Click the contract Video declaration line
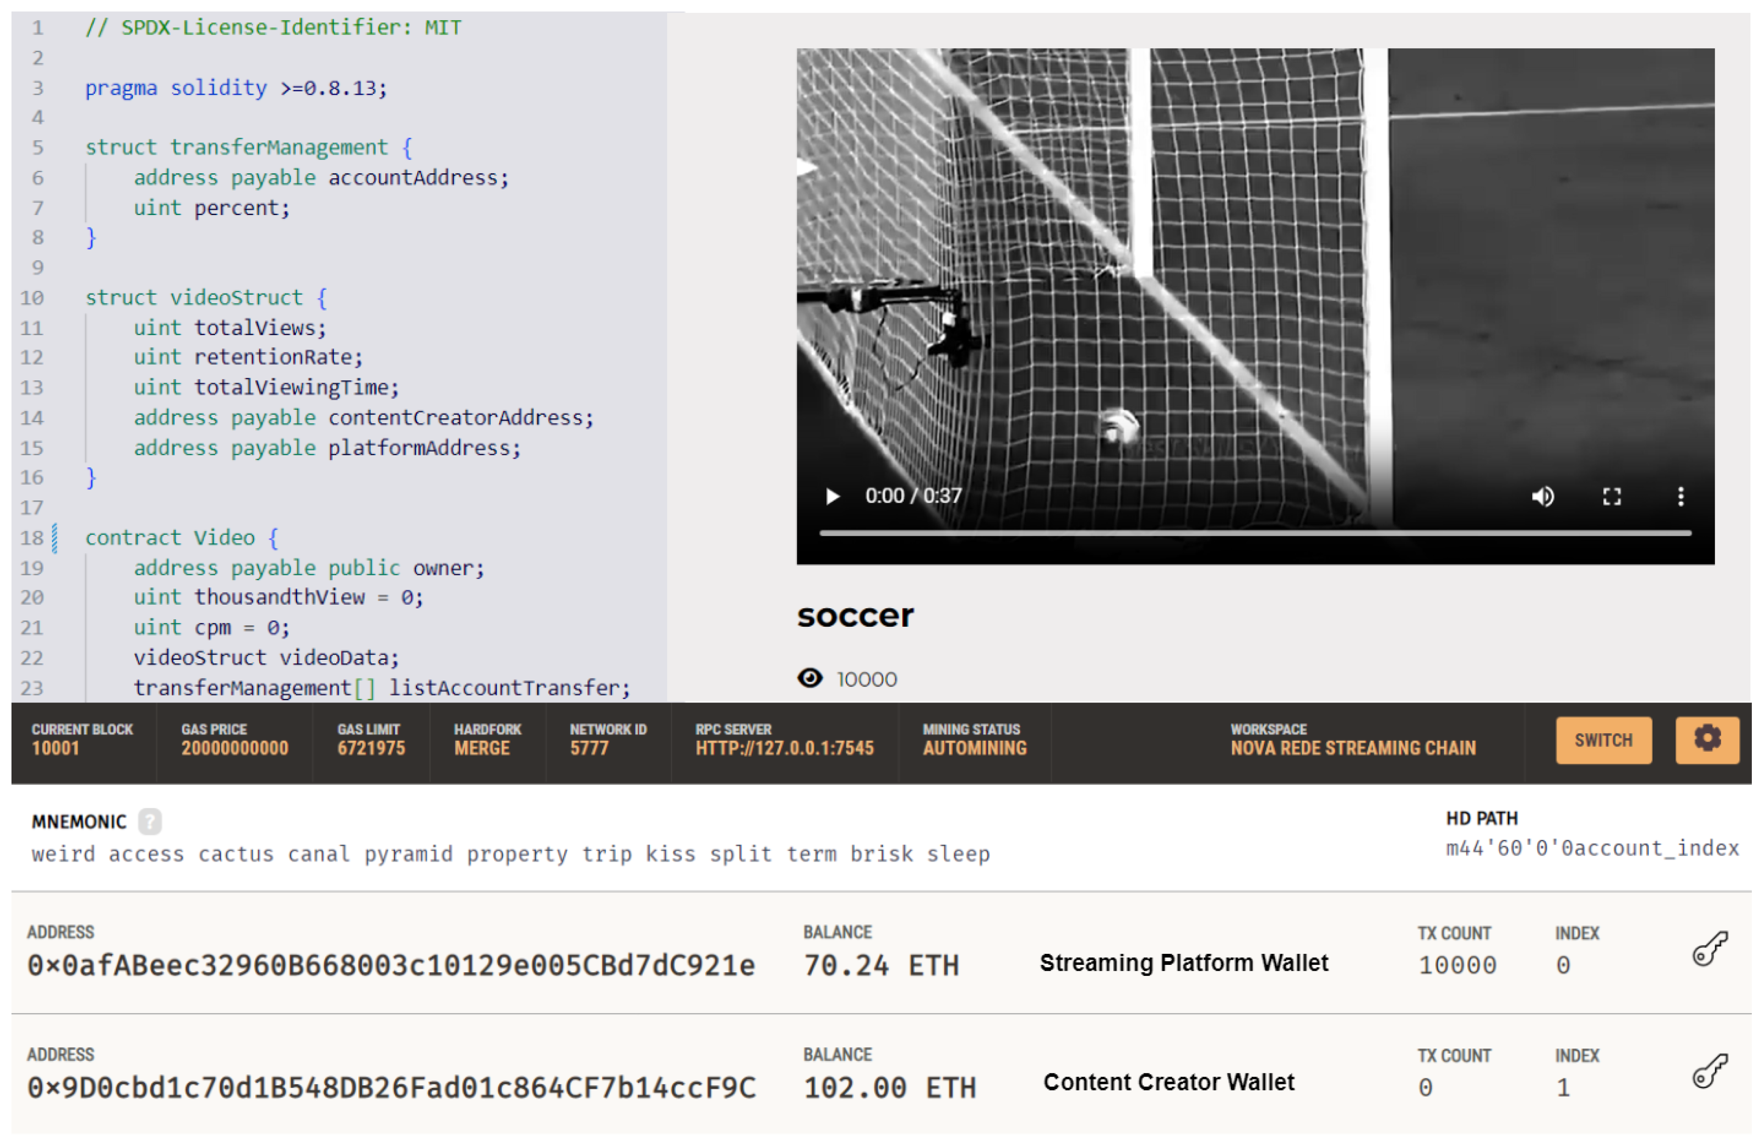This screenshot has height=1145, width=1761. point(181,538)
